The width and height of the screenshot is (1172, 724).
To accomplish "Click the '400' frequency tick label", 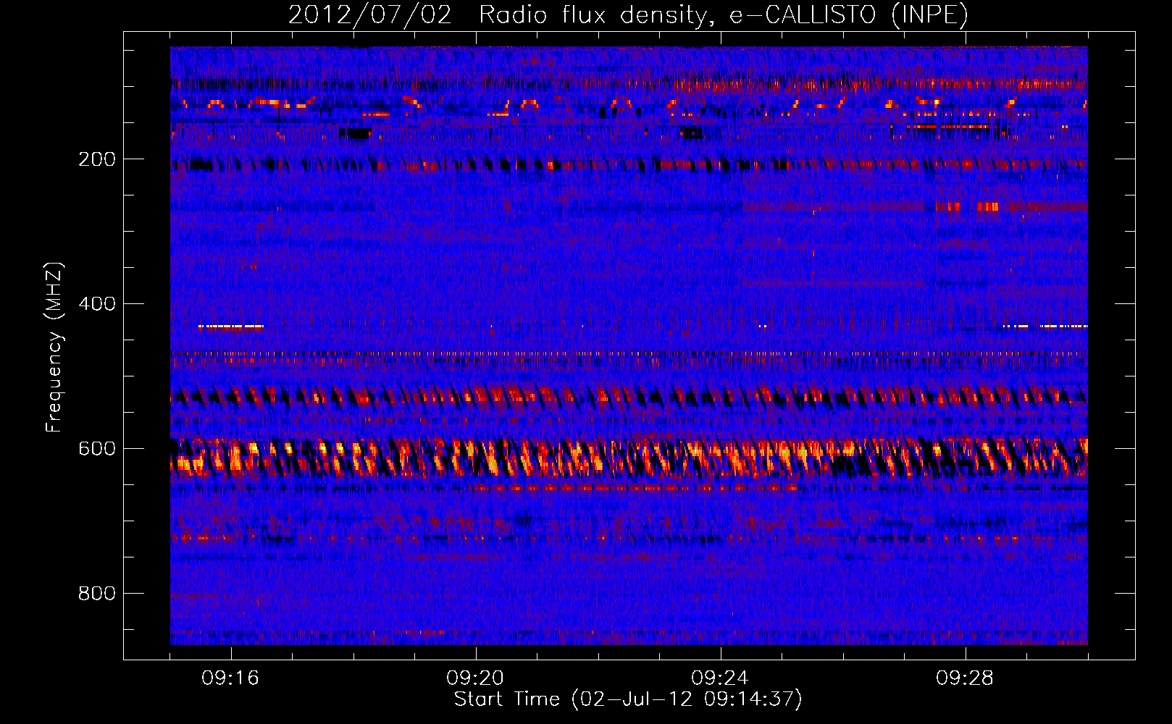I will point(97,304).
